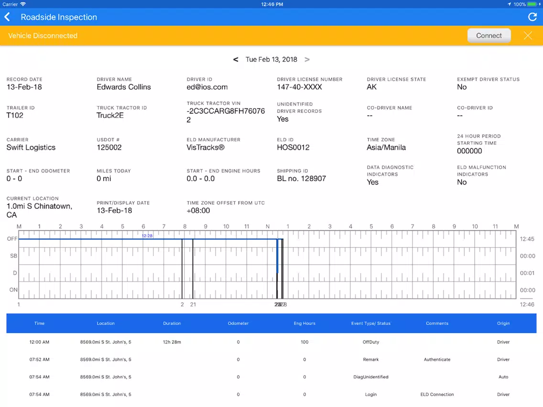This screenshot has width=543, height=407.
Task: Go to the previous day arrow
Action: [x=236, y=60]
